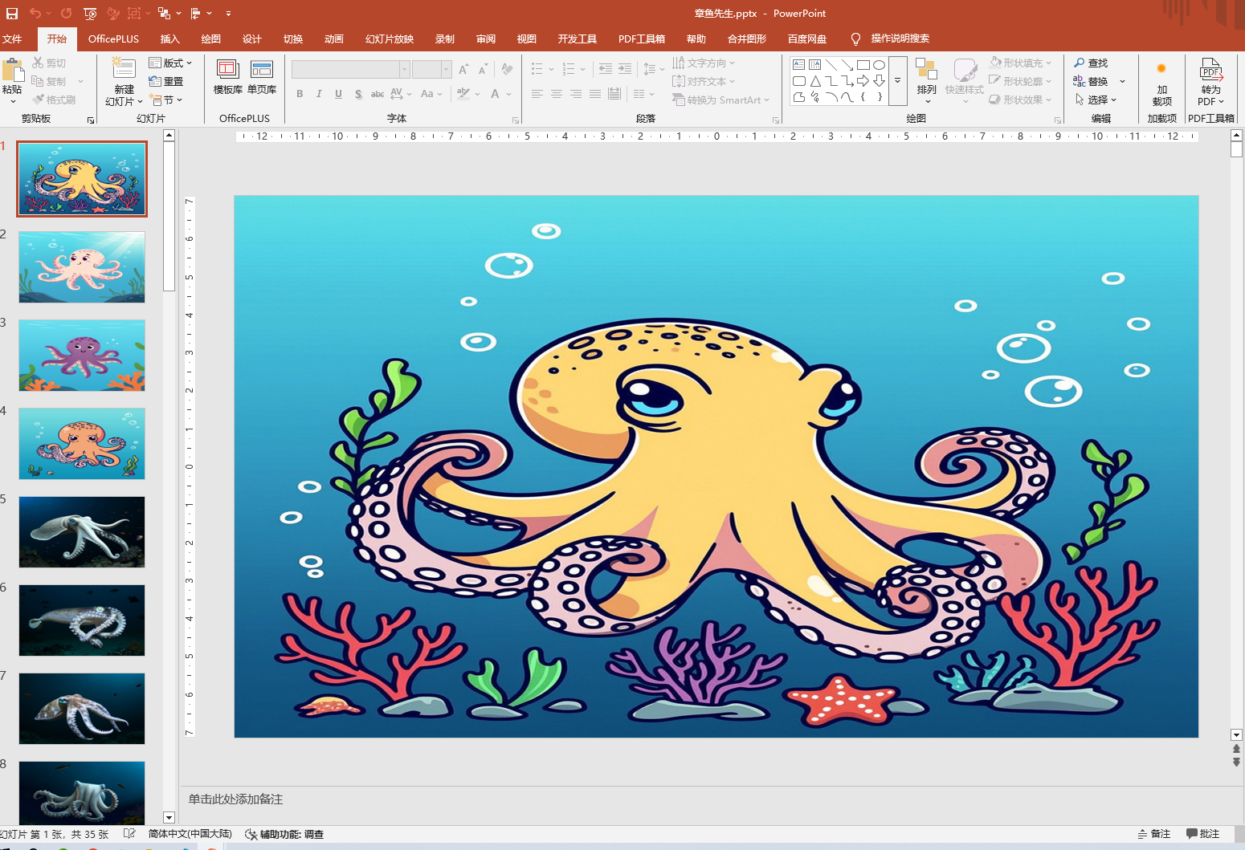Viewport: 1245px width, 850px height.
Task: Open the template library (模板库) icon
Action: (x=227, y=70)
